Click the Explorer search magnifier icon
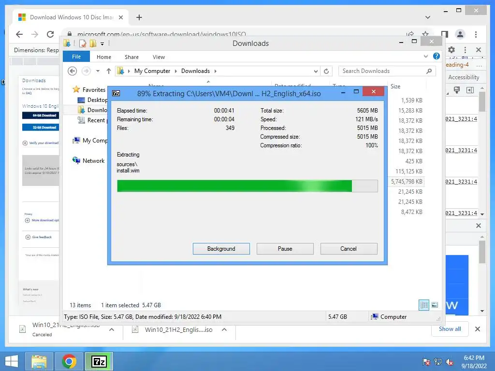 point(429,71)
